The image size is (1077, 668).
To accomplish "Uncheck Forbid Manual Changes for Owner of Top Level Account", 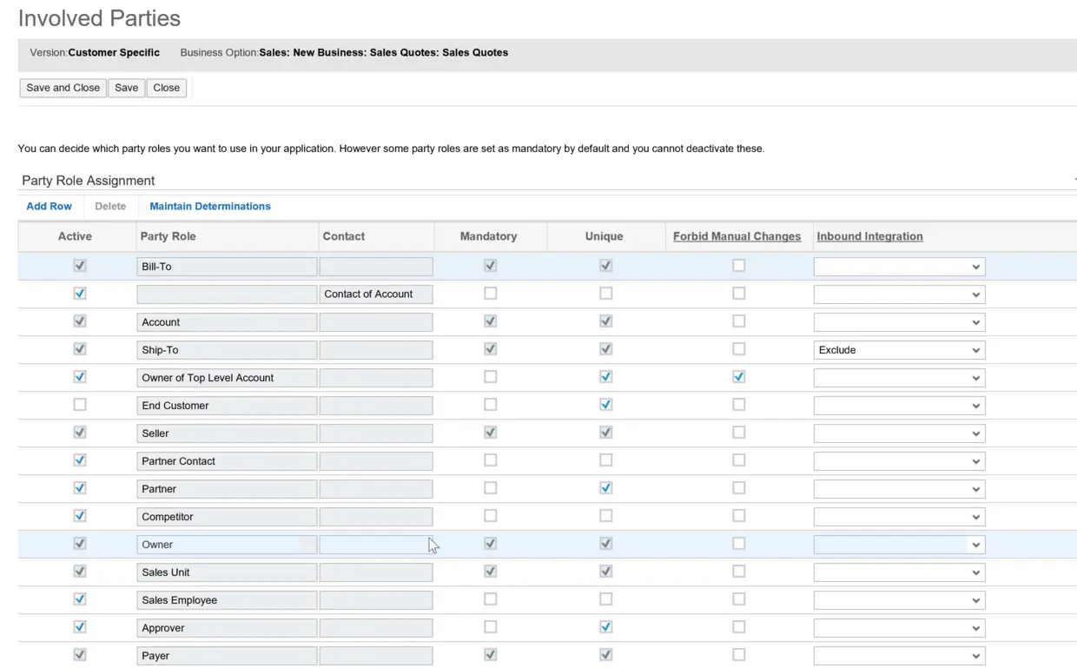I will (738, 377).
